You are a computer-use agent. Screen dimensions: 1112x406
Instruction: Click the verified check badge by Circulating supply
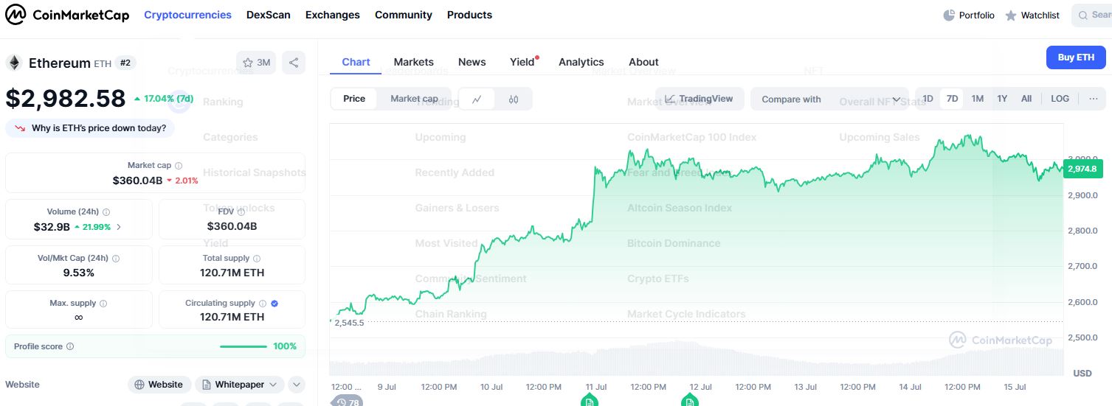pyautogui.click(x=274, y=303)
